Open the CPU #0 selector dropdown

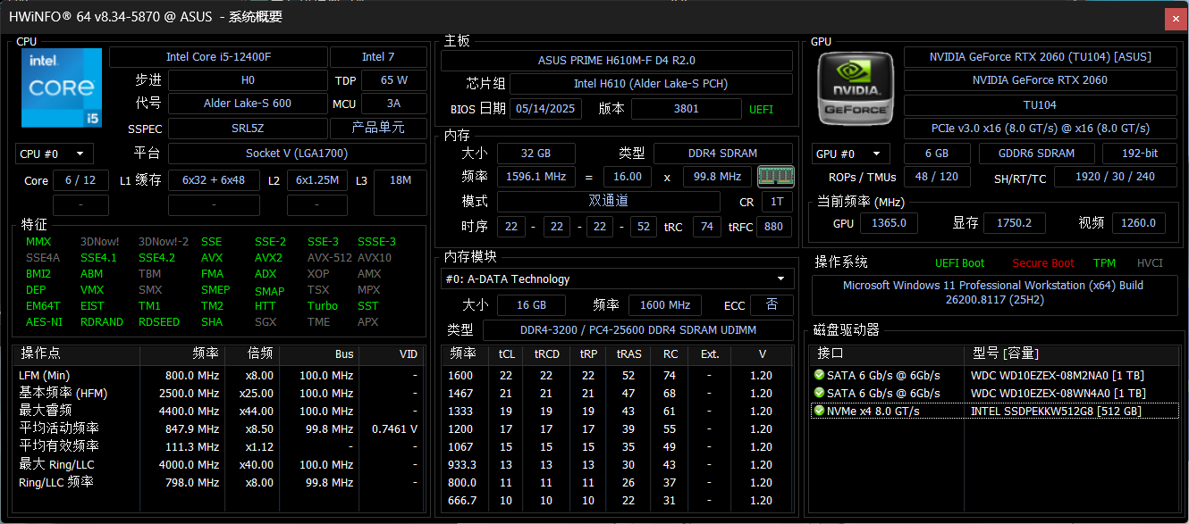[x=55, y=154]
